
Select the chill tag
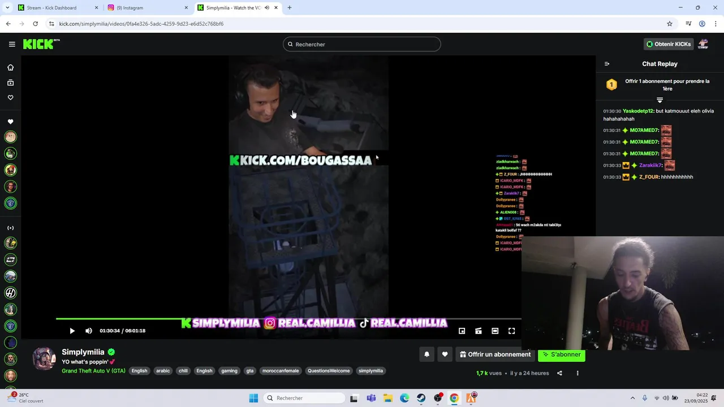tap(183, 371)
